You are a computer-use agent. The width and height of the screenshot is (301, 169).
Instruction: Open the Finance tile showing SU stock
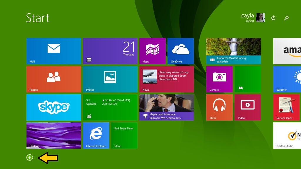coord(110,107)
